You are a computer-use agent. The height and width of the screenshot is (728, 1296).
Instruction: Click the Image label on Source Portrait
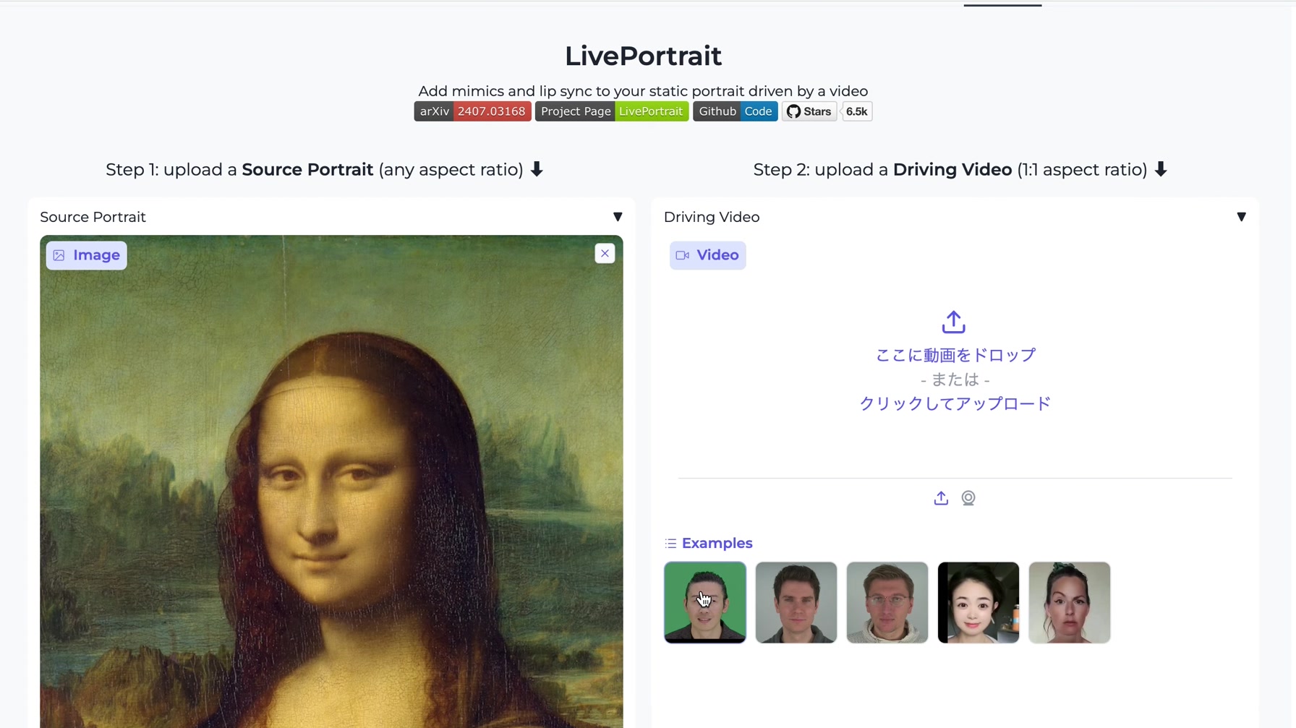(x=87, y=255)
